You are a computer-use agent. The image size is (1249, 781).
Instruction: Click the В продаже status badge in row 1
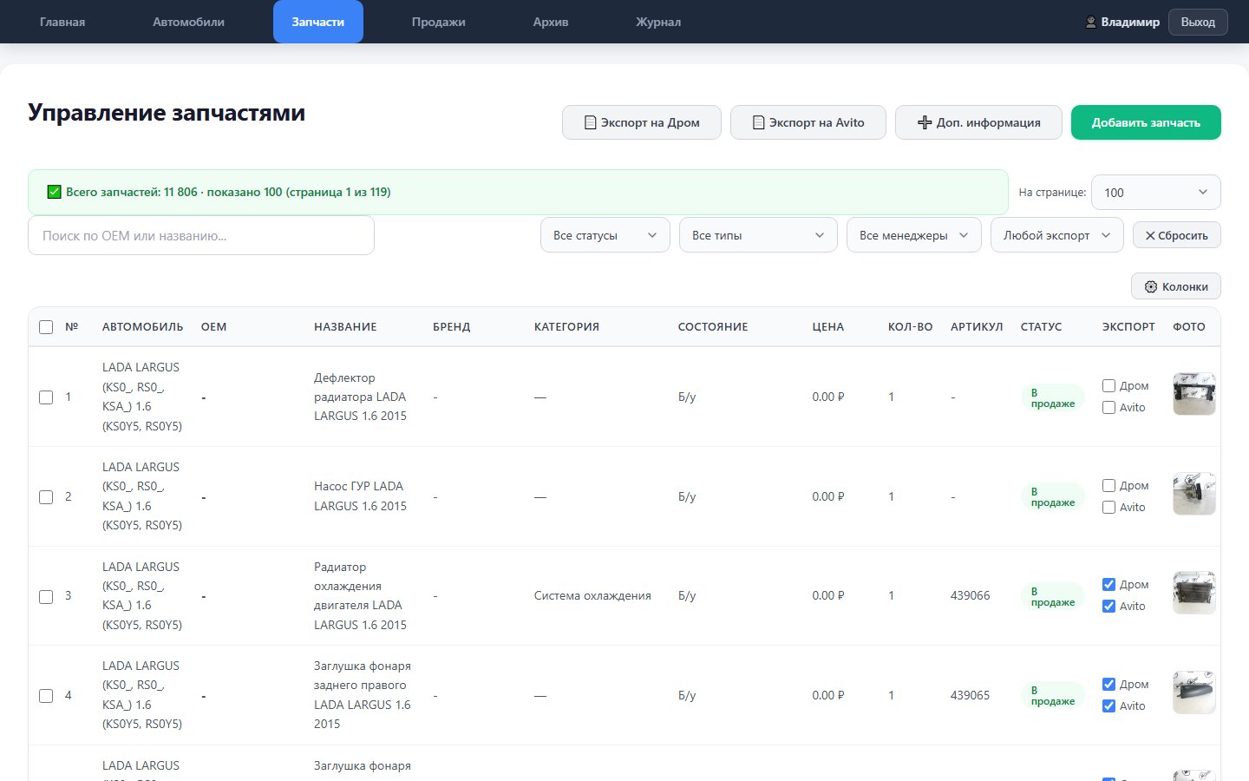[1052, 397]
